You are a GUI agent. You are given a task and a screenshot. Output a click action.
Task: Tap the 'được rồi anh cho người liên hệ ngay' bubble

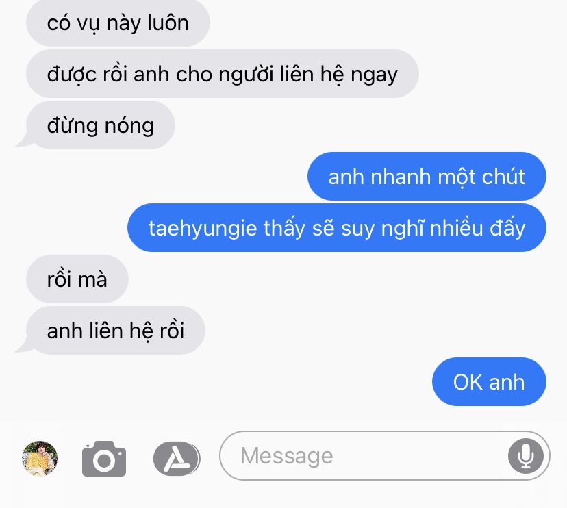(223, 74)
